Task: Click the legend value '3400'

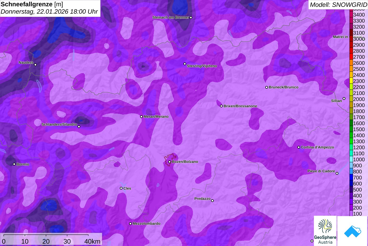Action: point(359,15)
